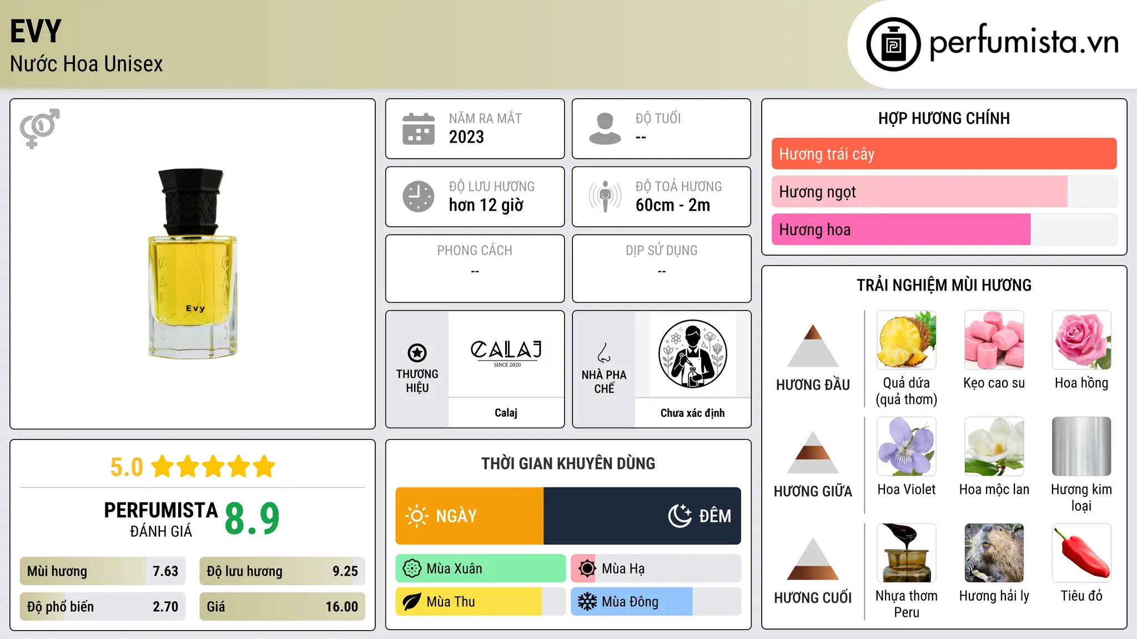This screenshot has width=1137, height=639.
Task: Click the moon icon next to Đêm
Action: (680, 516)
